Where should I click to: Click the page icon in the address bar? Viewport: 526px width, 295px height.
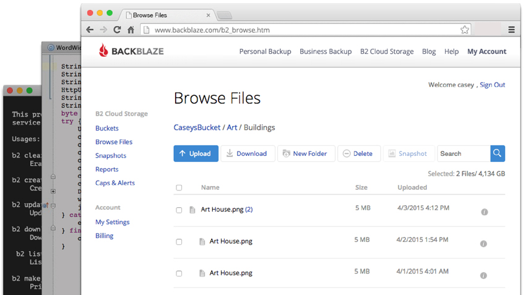[146, 30]
